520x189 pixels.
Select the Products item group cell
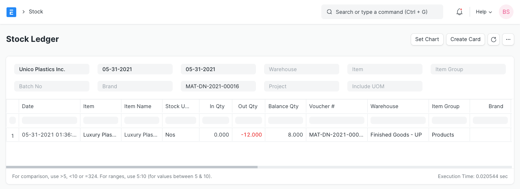point(449,135)
